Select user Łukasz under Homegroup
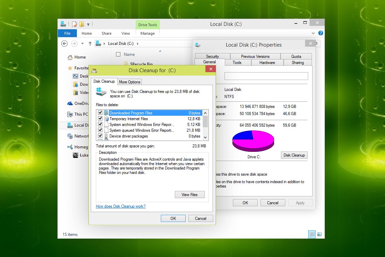 coord(81,155)
